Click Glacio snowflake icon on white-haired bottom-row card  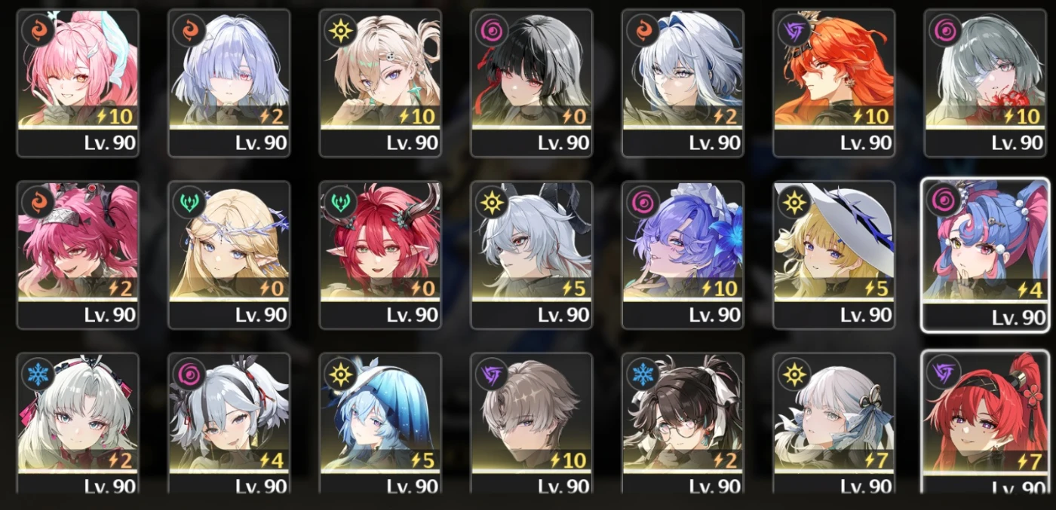pyautogui.click(x=35, y=373)
